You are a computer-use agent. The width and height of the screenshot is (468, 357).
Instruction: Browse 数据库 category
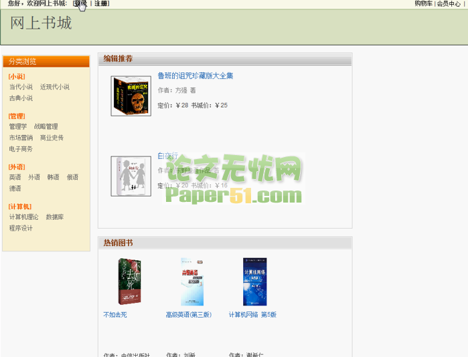(55, 217)
